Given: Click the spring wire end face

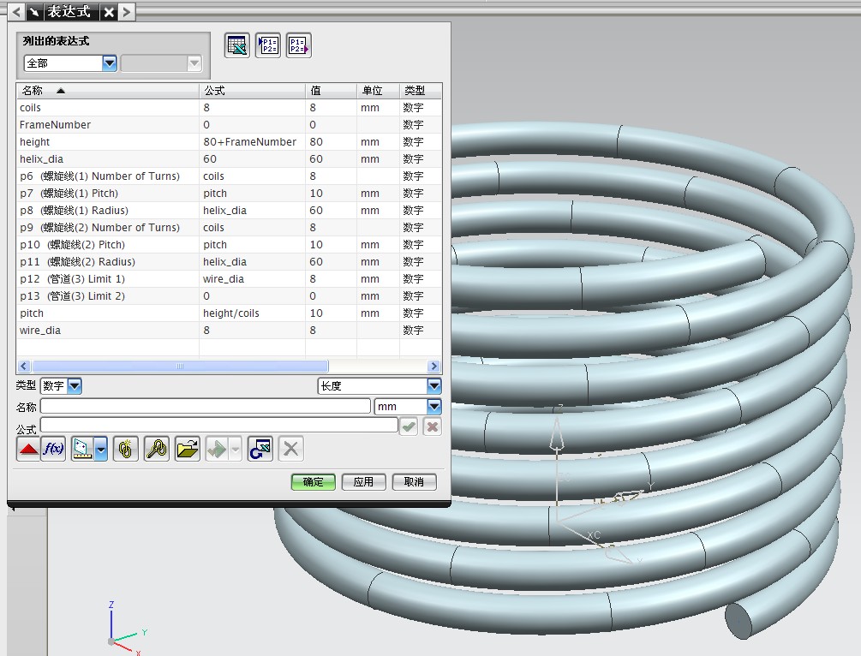Looking at the screenshot, I should click(x=738, y=622).
